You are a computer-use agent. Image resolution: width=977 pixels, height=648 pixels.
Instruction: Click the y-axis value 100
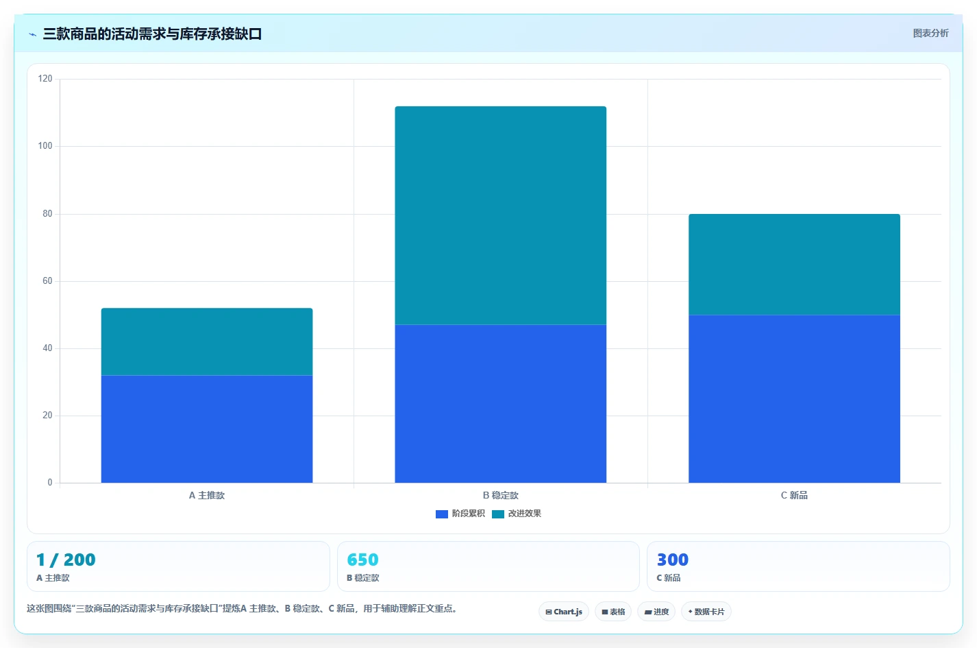click(45, 146)
